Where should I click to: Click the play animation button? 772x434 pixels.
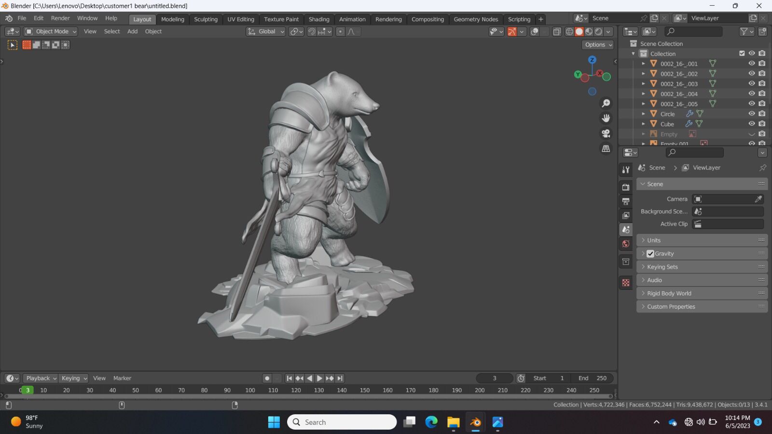319,379
